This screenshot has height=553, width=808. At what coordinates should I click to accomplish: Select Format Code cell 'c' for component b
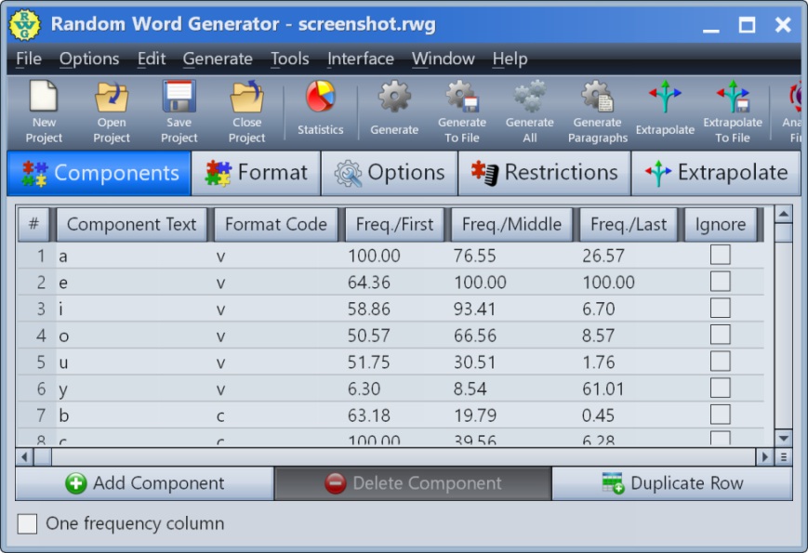tap(220, 415)
